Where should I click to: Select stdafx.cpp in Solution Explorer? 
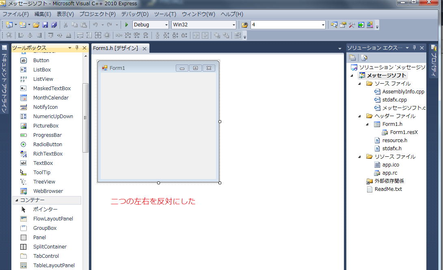click(394, 100)
